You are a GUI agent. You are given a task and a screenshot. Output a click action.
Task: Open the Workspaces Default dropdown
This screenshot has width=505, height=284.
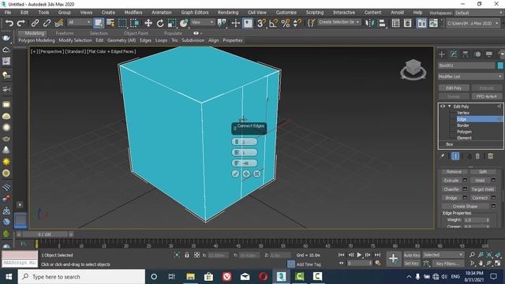(479, 13)
